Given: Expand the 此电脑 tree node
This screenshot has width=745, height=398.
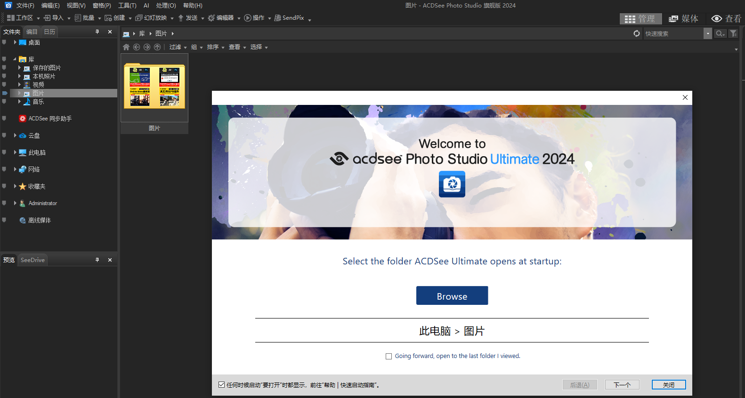Looking at the screenshot, I should point(15,152).
